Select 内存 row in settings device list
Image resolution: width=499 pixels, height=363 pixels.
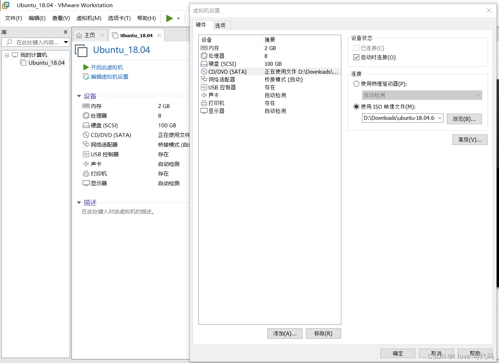pos(270,48)
